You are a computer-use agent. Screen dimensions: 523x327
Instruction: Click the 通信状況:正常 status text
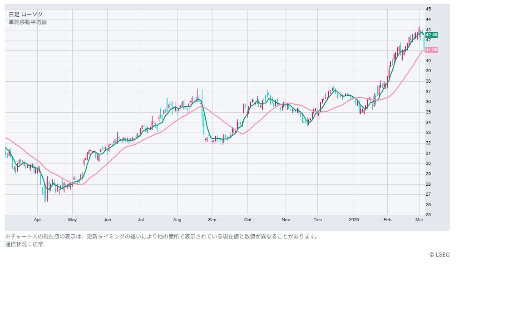coord(24,244)
